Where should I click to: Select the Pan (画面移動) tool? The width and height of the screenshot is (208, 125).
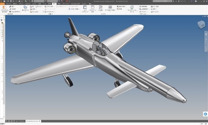tap(143, 7)
